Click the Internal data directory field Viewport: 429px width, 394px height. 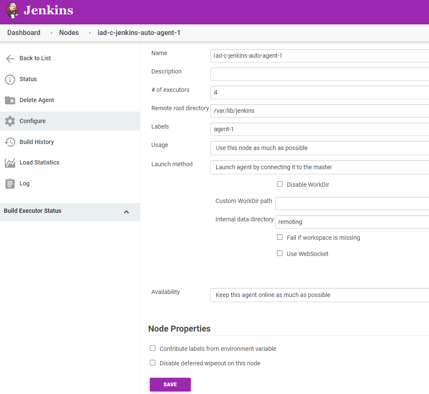[352, 222]
